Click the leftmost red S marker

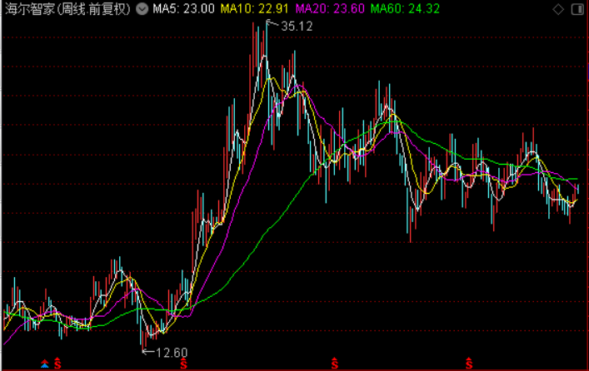(x=57, y=363)
